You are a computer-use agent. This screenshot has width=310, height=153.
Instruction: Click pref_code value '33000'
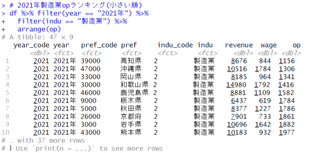91,77
